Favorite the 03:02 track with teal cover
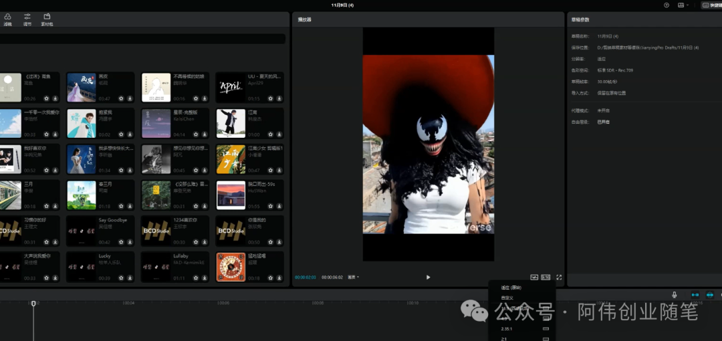Screen dimensions: 722x341 point(121,134)
